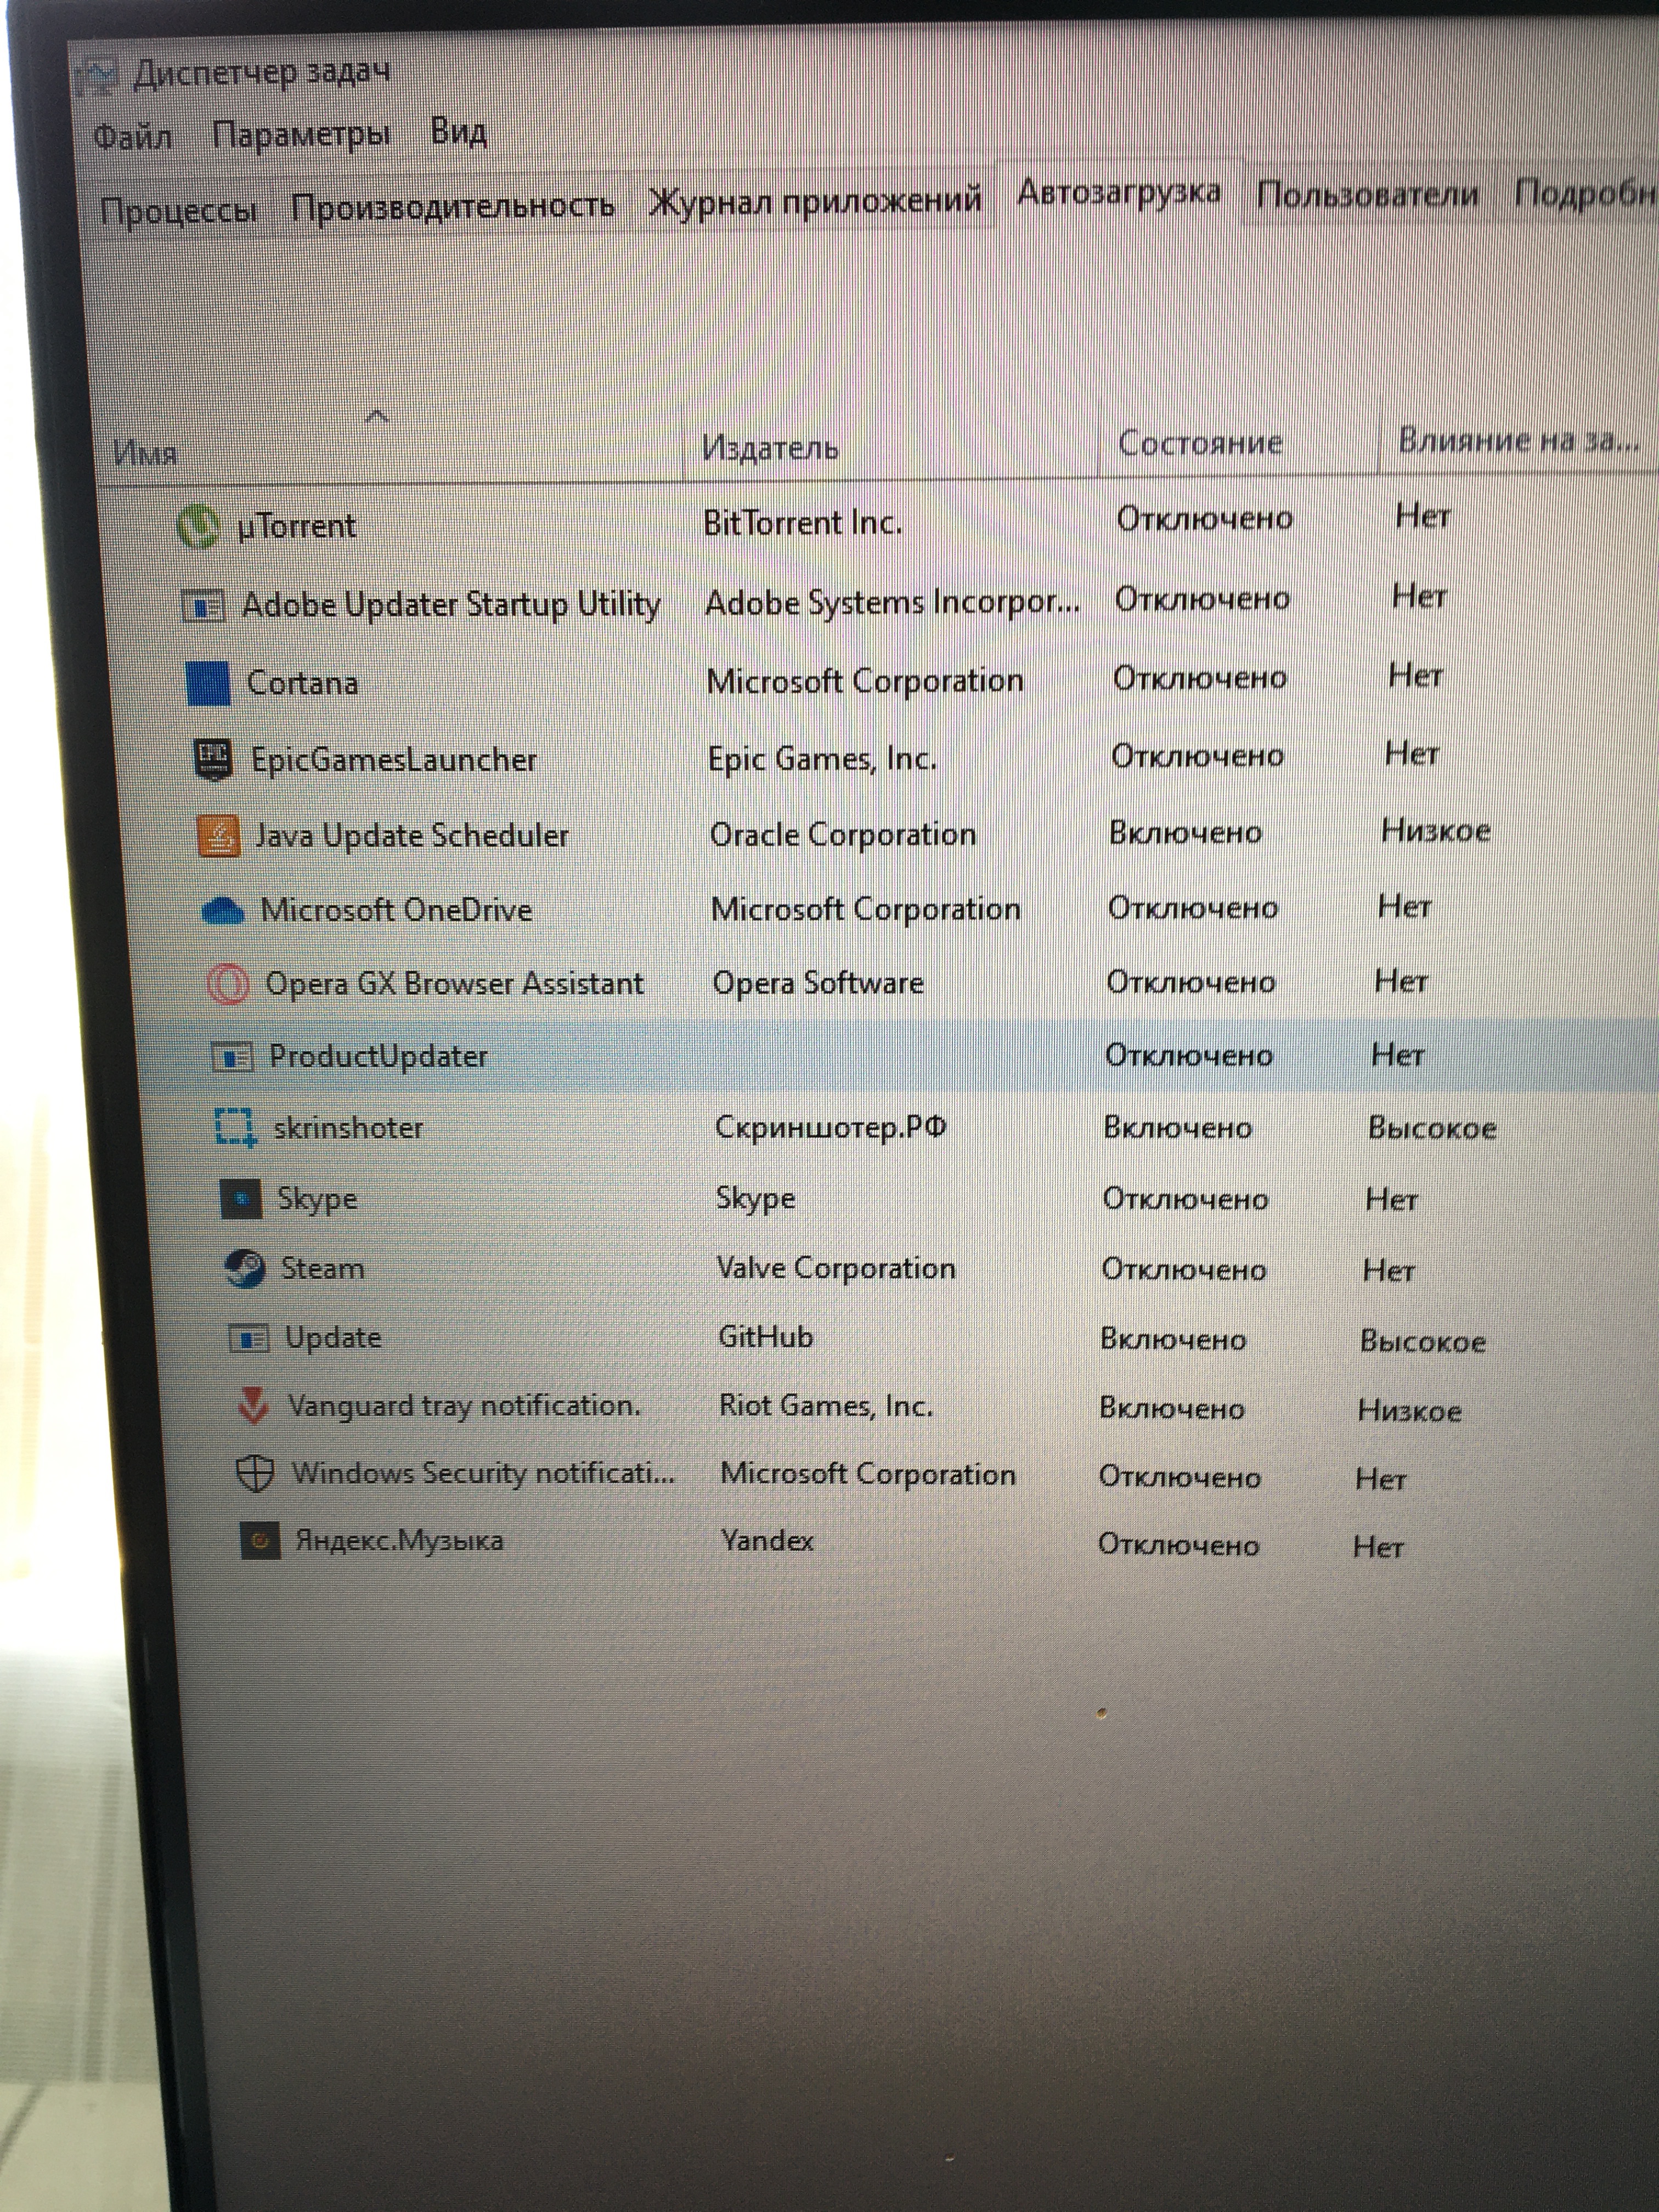Image resolution: width=1659 pixels, height=2212 pixels.
Task: Select the µTorrent name text
Action: pyautogui.click(x=297, y=525)
